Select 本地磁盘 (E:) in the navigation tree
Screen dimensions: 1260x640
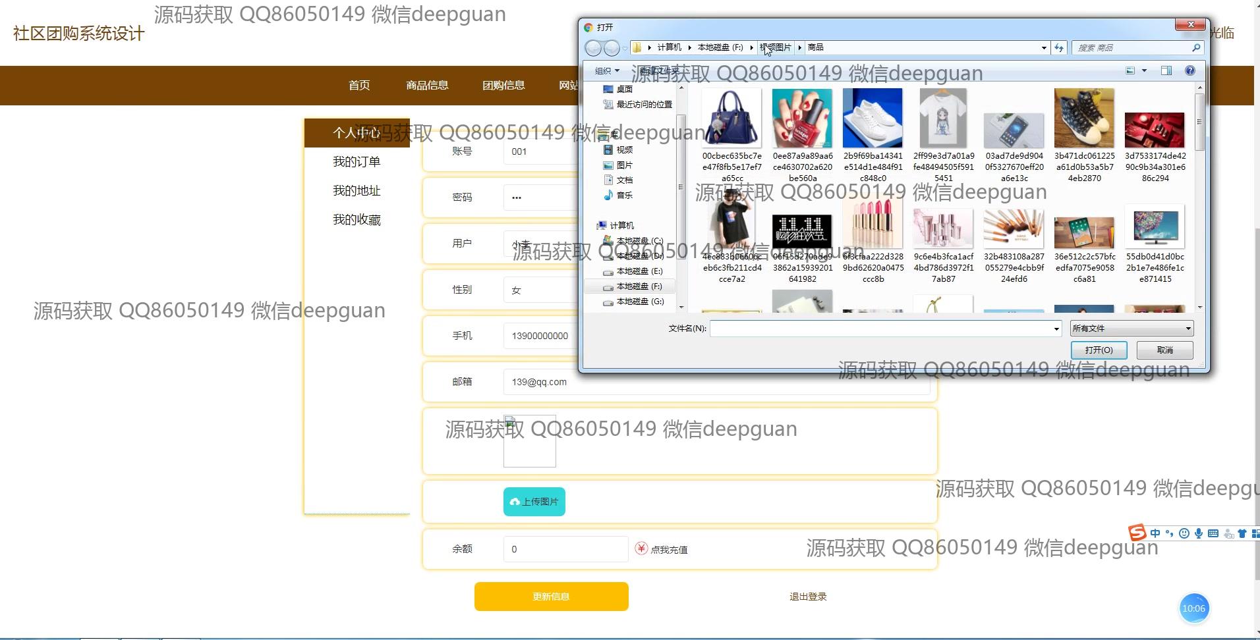[x=639, y=271]
